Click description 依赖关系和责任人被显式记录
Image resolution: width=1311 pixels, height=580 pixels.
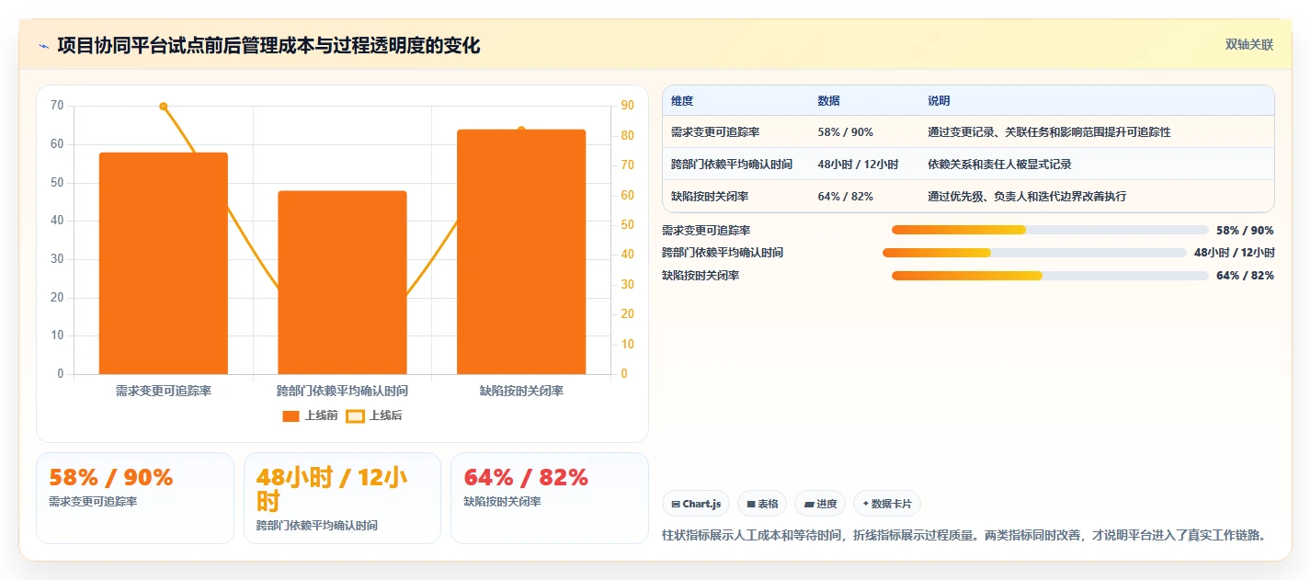999,165
